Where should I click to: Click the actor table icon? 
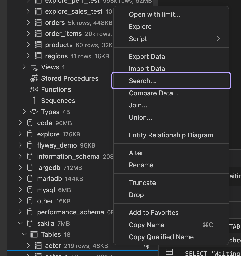tap(38, 245)
